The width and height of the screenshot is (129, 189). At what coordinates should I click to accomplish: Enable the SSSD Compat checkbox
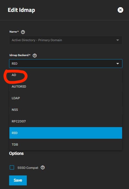[12, 167]
